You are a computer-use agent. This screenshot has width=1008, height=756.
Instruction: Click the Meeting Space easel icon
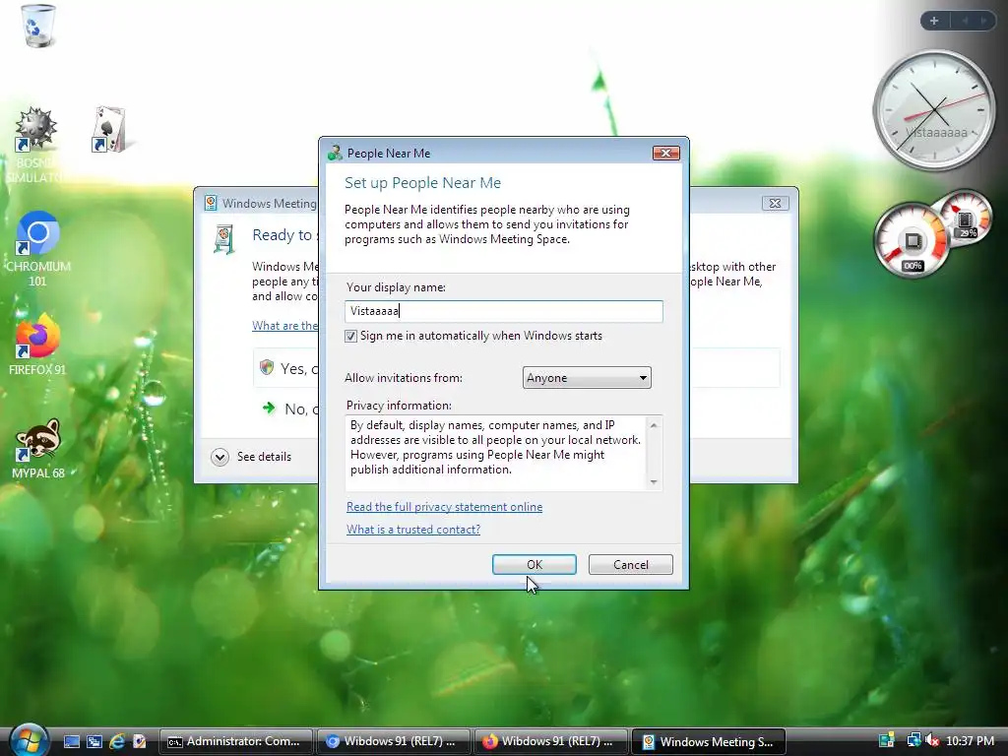click(223, 240)
